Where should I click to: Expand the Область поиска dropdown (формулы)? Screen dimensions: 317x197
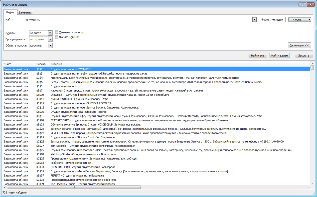tap(50, 45)
